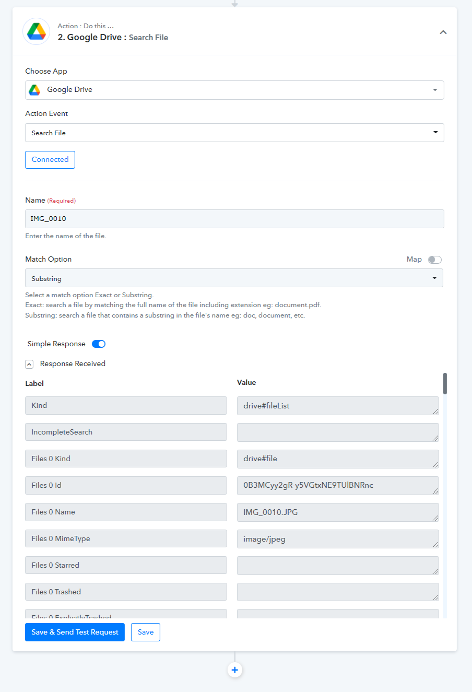The image size is (472, 692).
Task: Click the 'Action : Do this ...' header text
Action: point(86,26)
